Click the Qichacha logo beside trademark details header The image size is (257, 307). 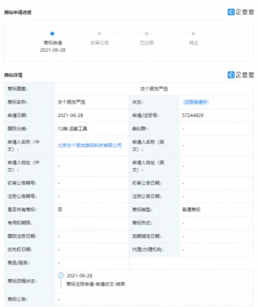click(241, 74)
